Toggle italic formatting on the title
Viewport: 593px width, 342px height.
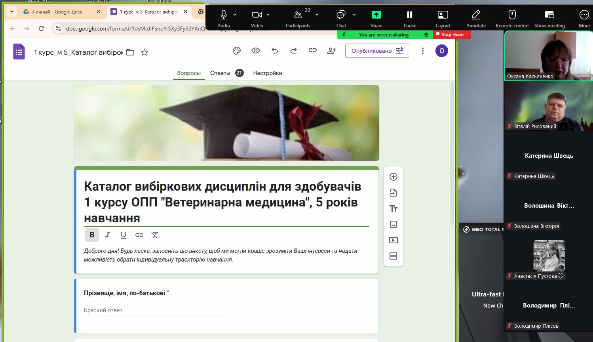[x=108, y=235]
